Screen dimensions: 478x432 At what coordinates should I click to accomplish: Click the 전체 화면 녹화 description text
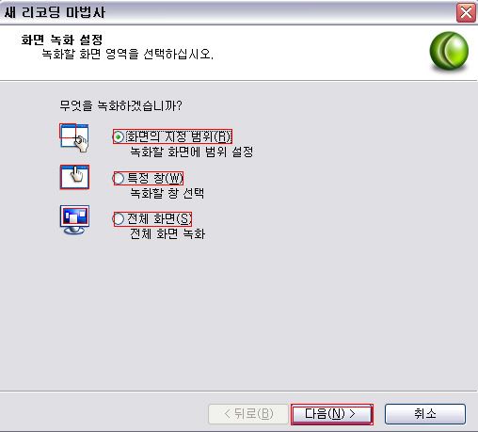coord(167,233)
